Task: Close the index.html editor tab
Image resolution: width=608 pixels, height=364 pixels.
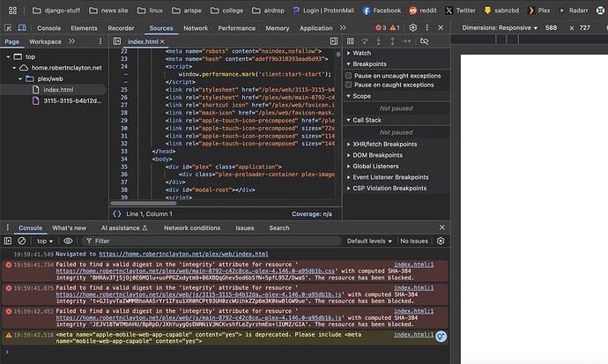Action: click(161, 41)
